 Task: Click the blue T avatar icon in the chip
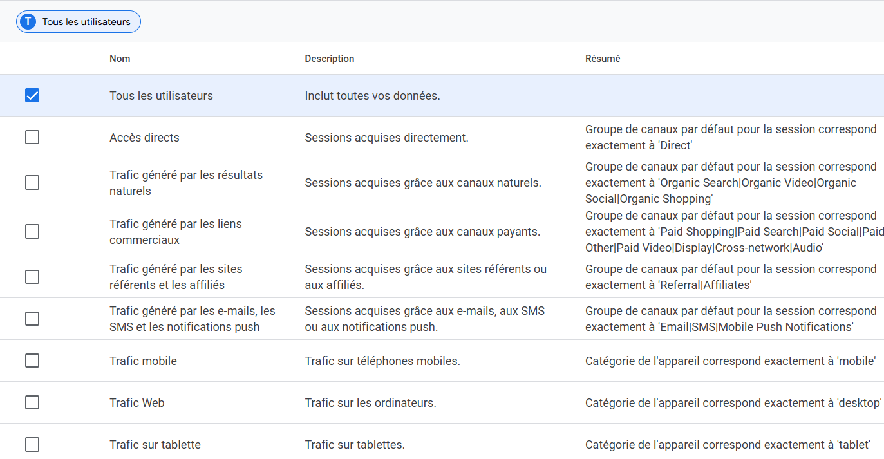point(28,22)
